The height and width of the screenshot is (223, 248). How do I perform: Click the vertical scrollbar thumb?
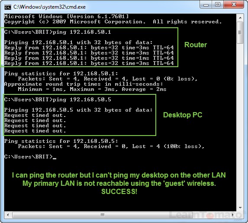[240, 32]
